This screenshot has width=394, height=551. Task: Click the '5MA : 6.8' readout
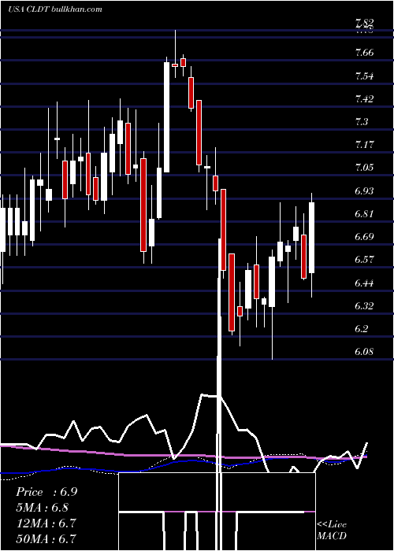(43, 508)
